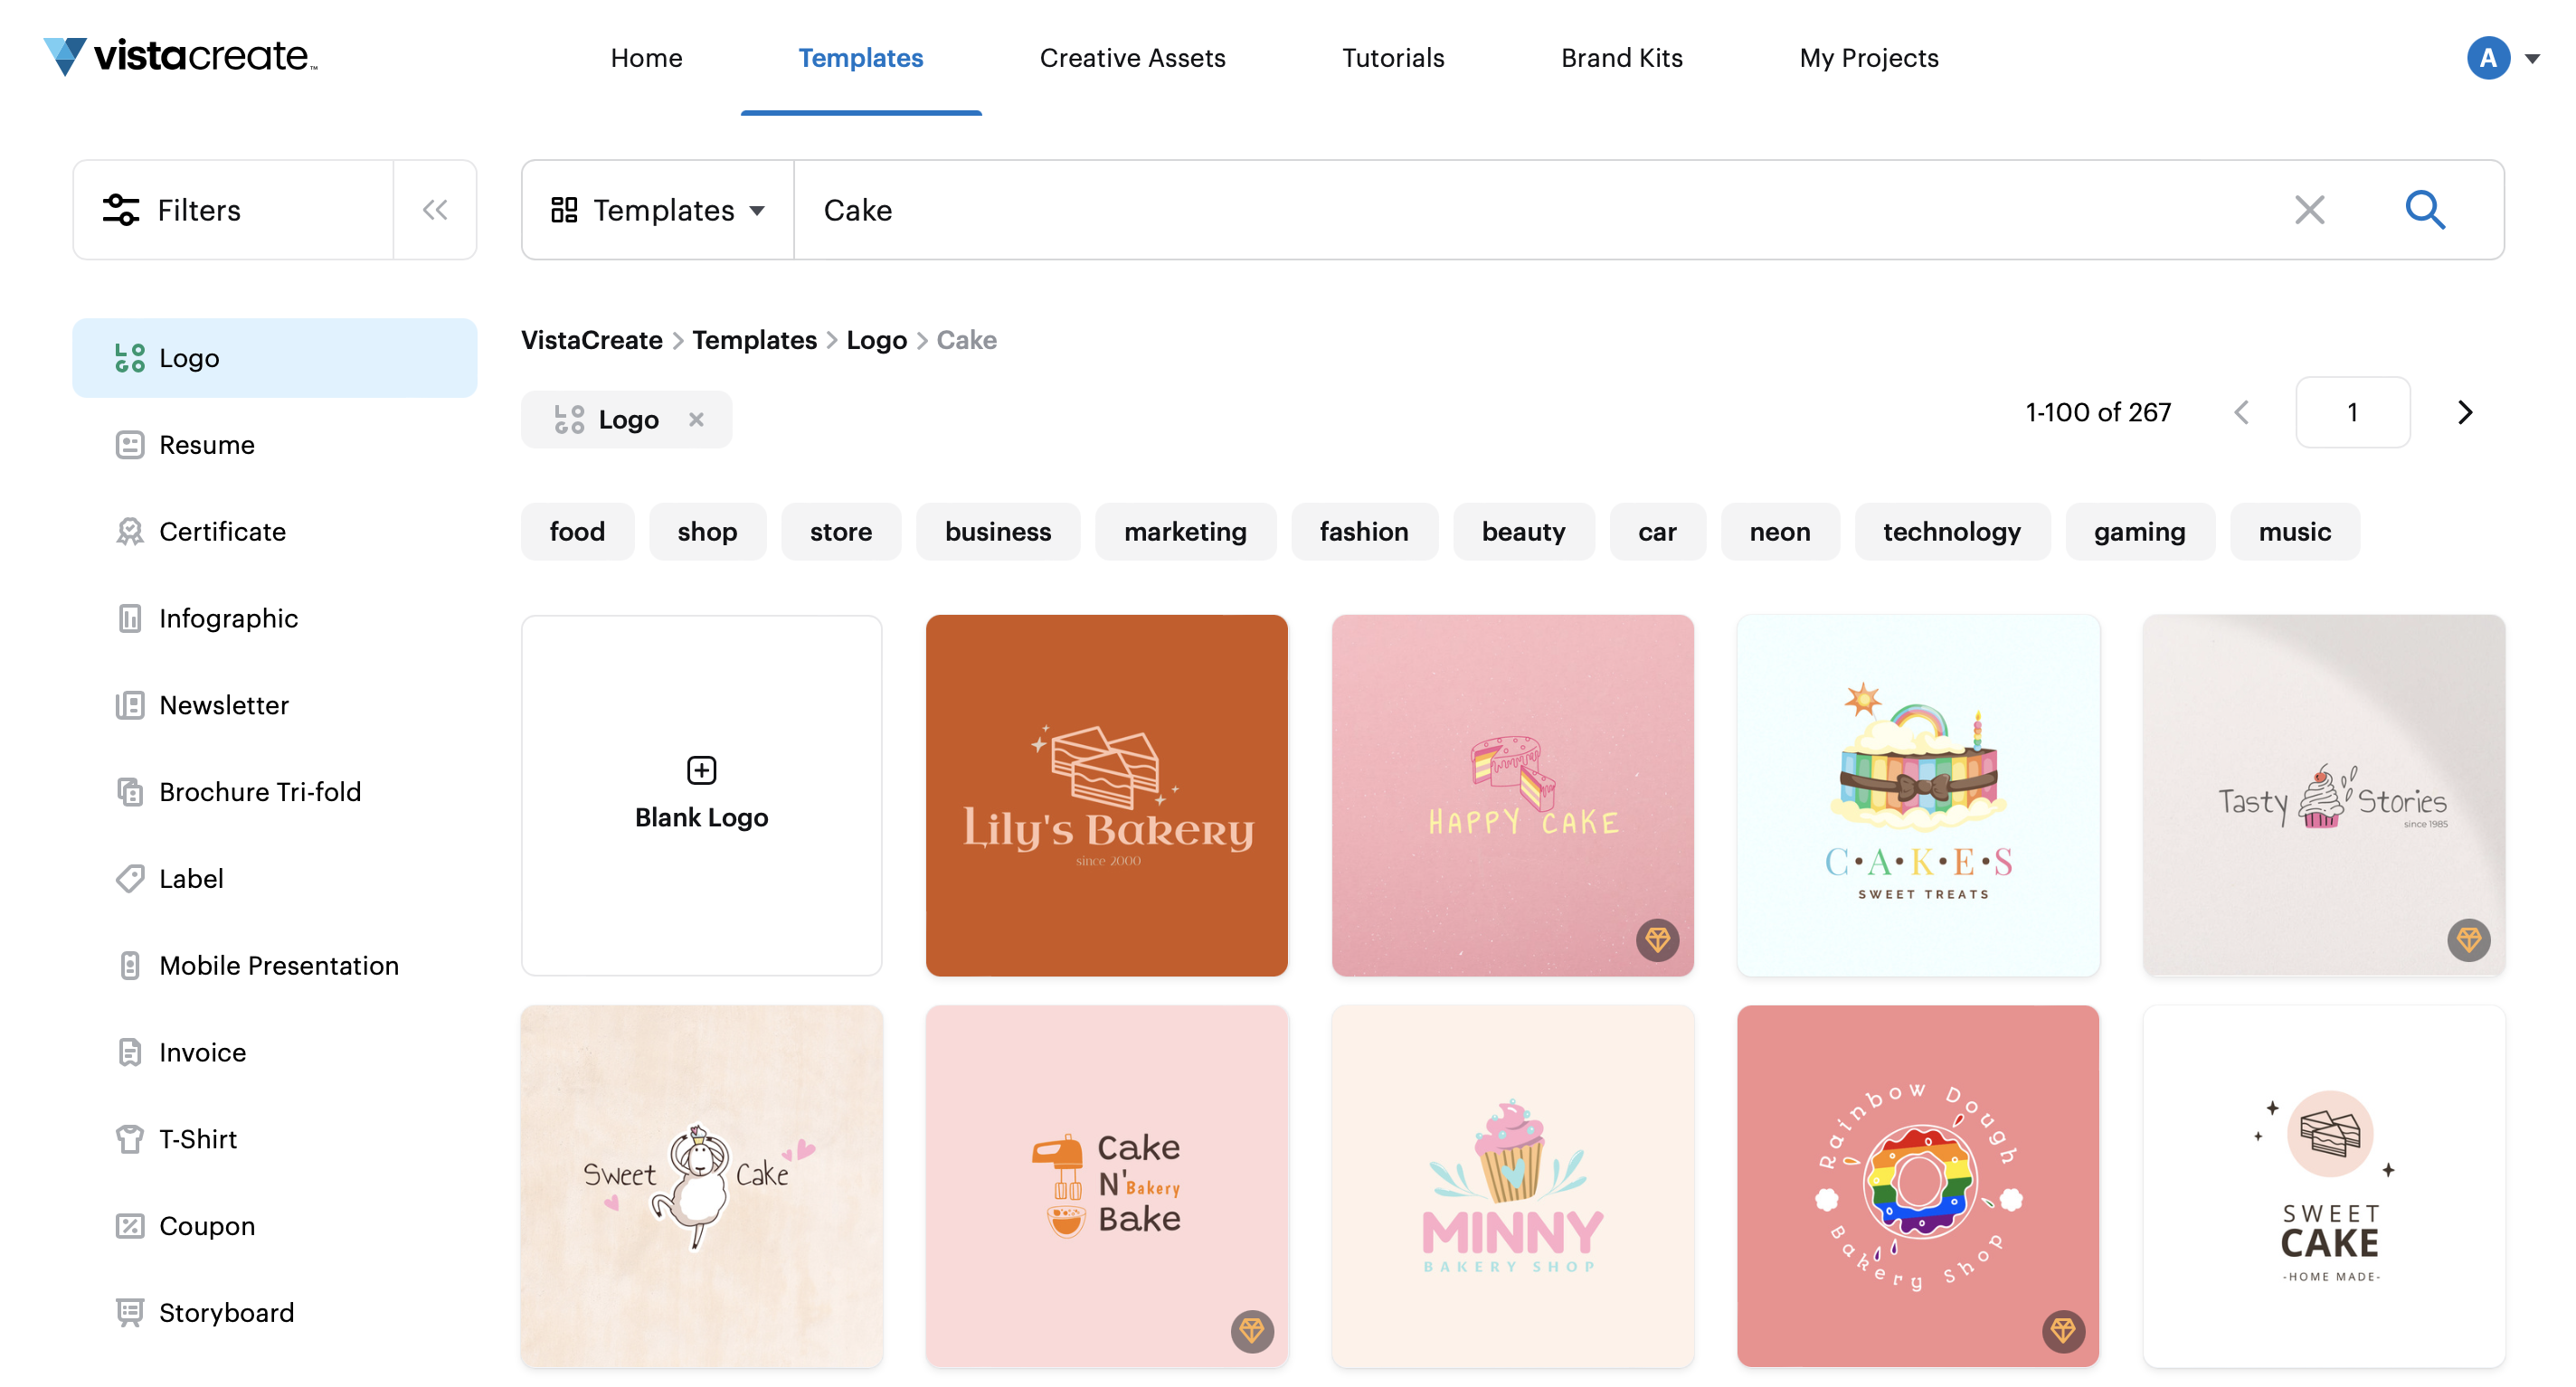This screenshot has width=2576, height=1387.
Task: Open the Tutorials tab
Action: tap(1393, 58)
